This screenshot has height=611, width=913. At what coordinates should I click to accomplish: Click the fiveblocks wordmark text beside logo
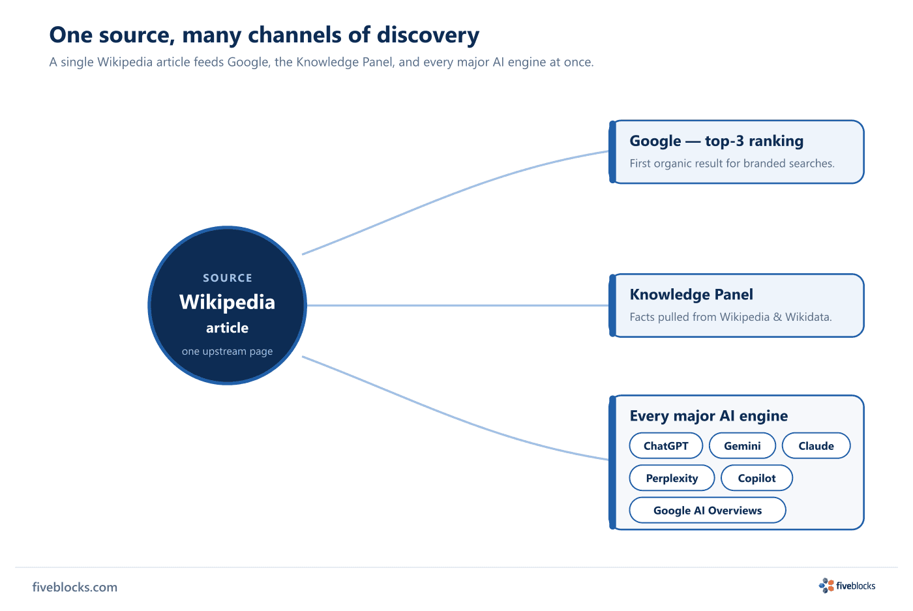856,586
